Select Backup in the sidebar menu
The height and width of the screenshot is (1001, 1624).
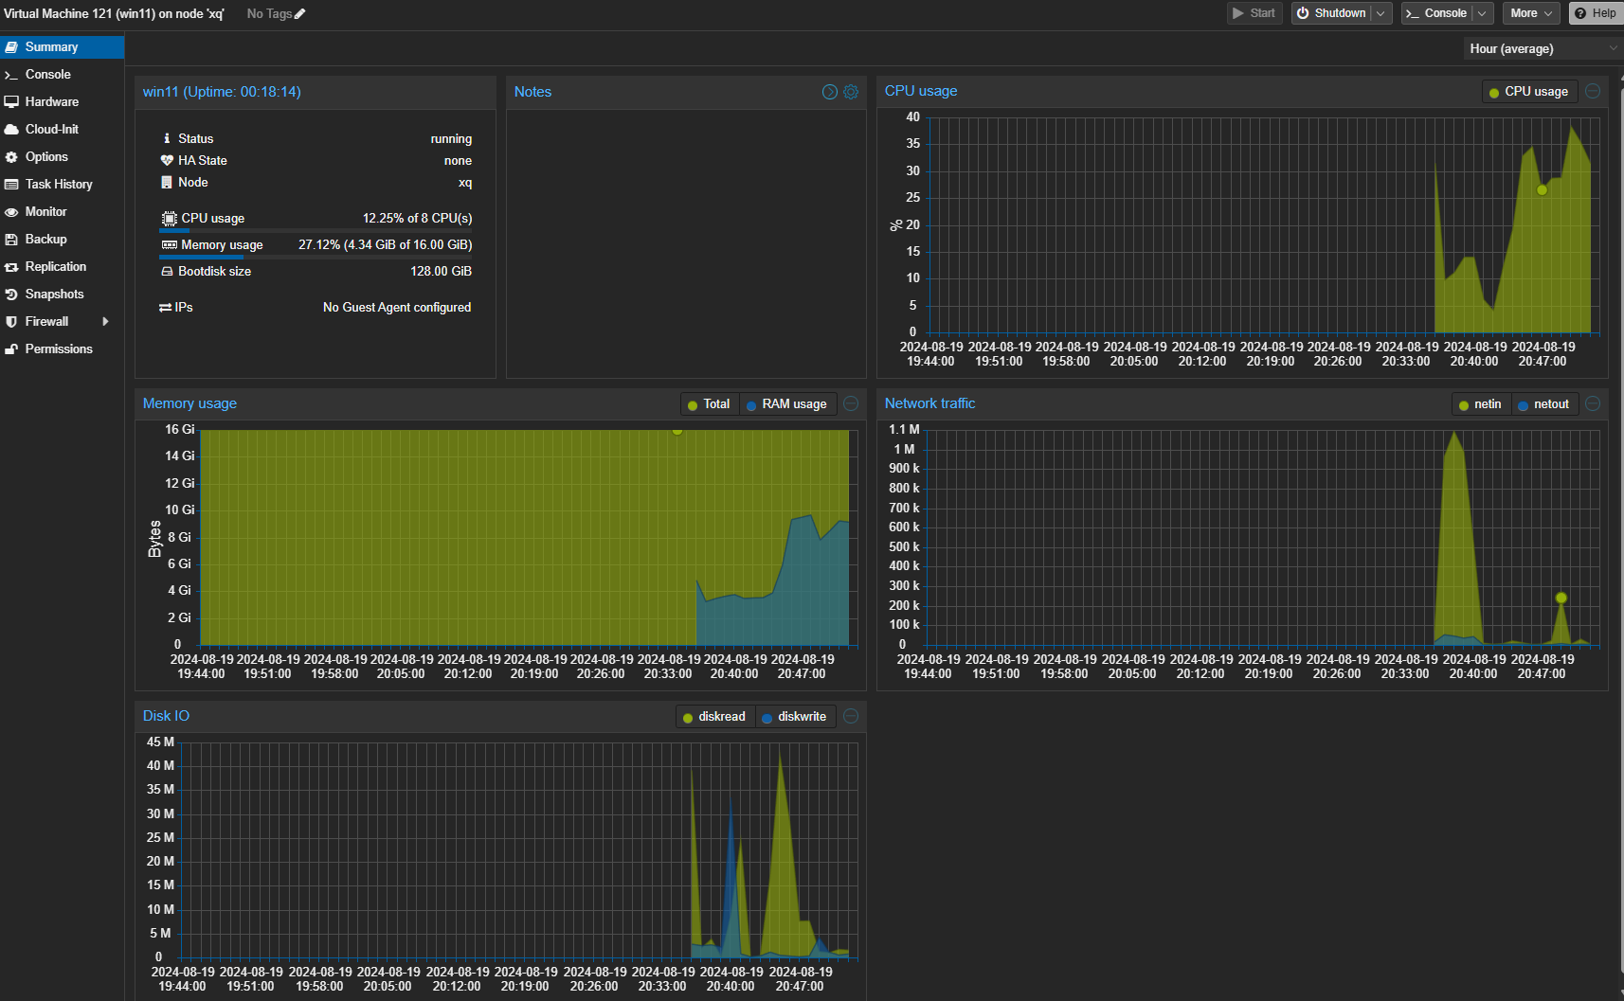pyautogui.click(x=62, y=239)
